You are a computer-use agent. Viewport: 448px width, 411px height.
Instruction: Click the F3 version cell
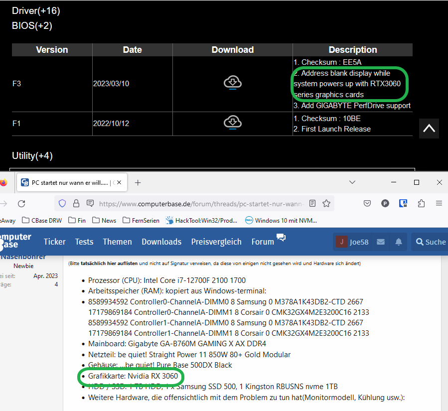click(52, 84)
